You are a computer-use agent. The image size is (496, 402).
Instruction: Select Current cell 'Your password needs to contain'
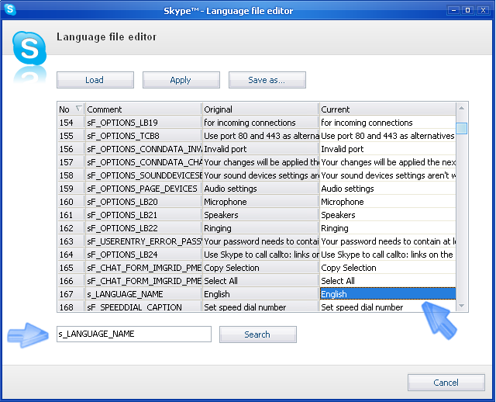(387, 241)
